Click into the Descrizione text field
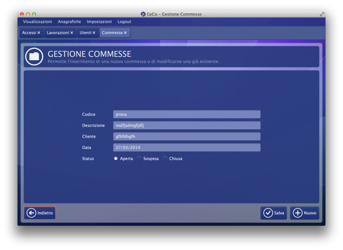343x250 pixels. point(187,125)
